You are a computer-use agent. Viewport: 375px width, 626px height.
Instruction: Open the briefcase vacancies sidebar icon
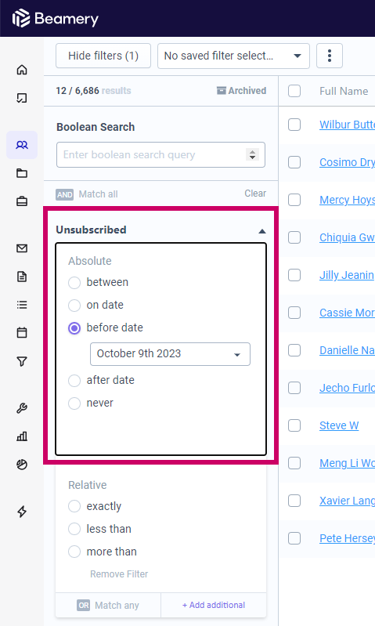tap(22, 201)
